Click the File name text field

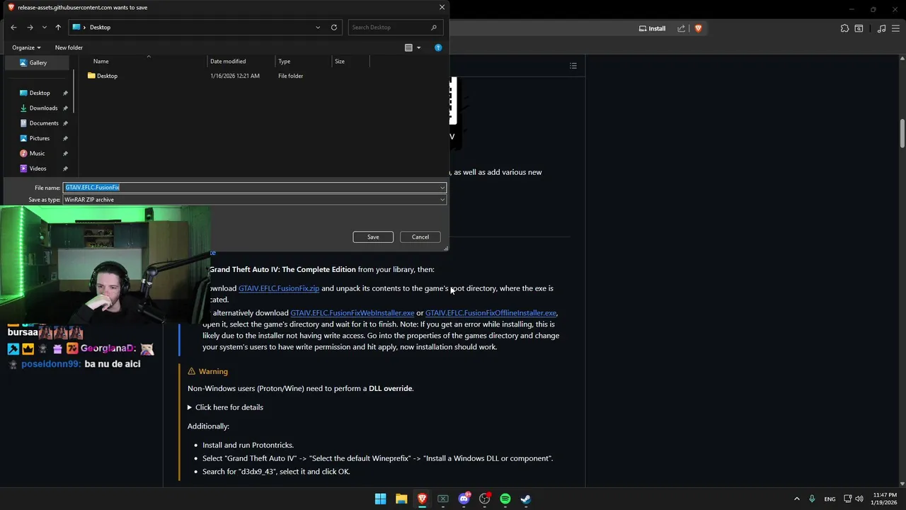[x=251, y=188]
